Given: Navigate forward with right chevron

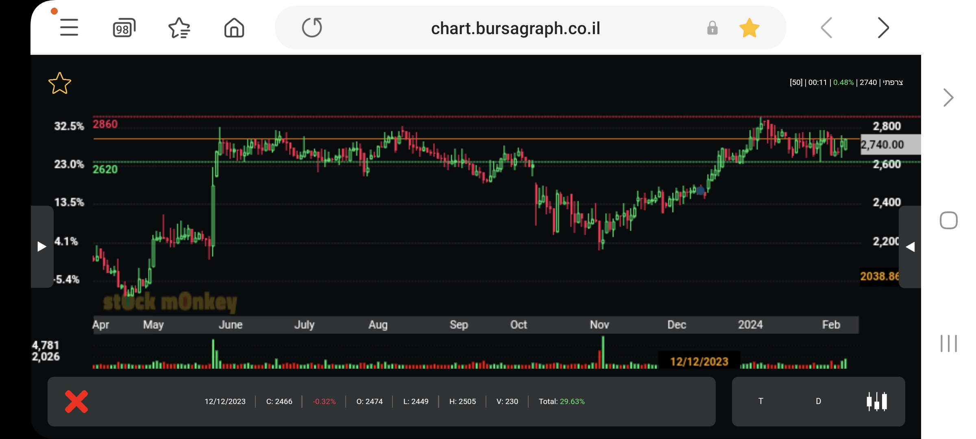Looking at the screenshot, I should click(x=883, y=28).
